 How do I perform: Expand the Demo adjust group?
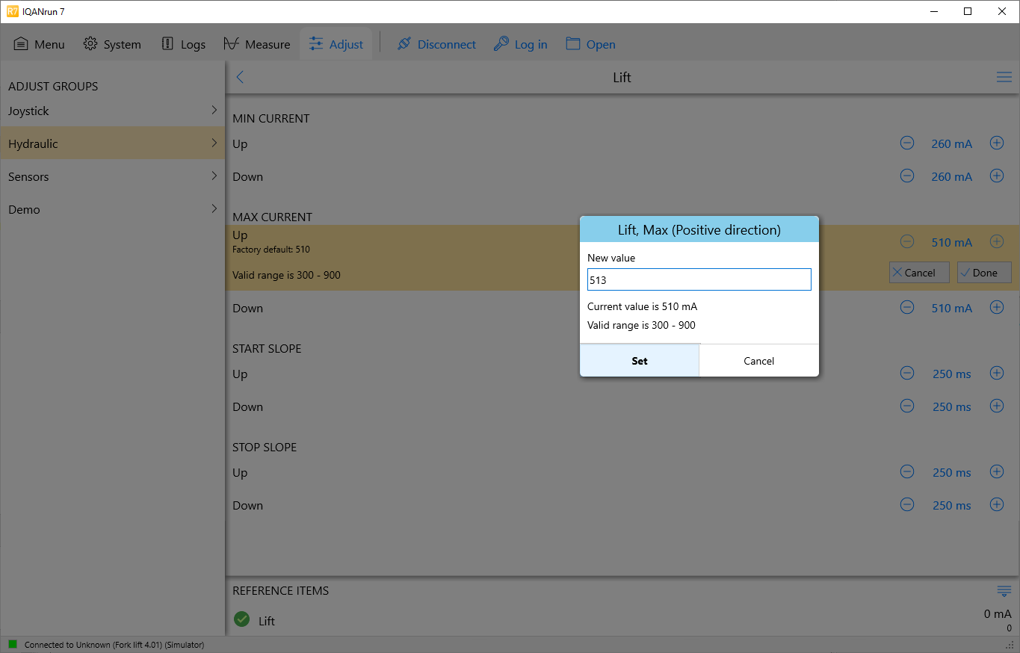pyautogui.click(x=112, y=209)
